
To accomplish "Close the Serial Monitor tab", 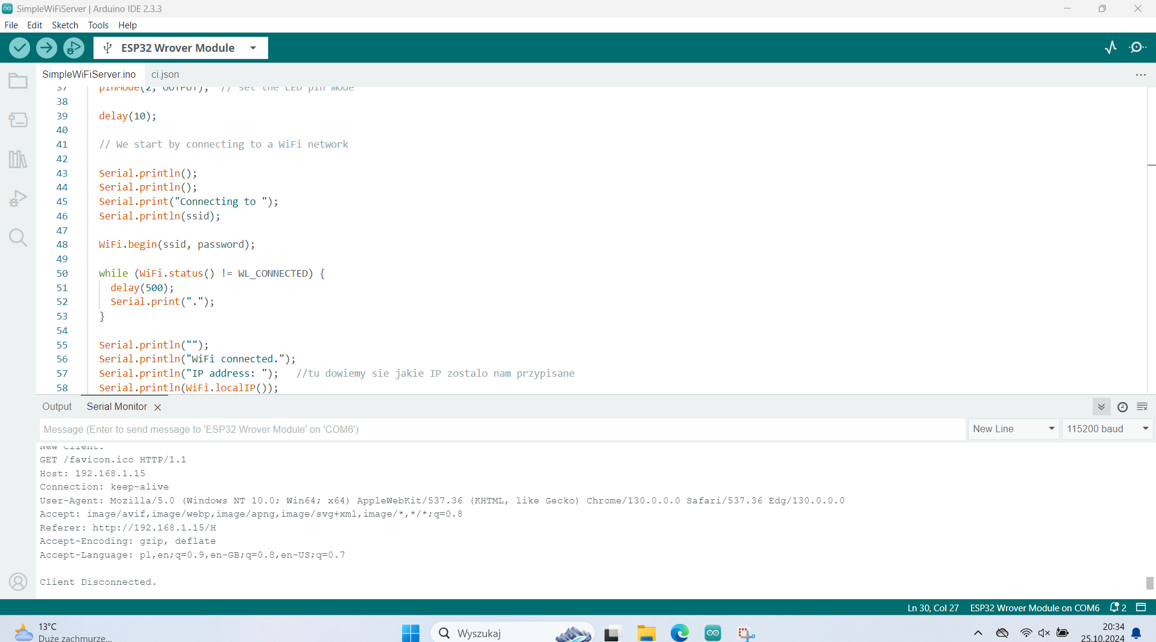I will (158, 408).
